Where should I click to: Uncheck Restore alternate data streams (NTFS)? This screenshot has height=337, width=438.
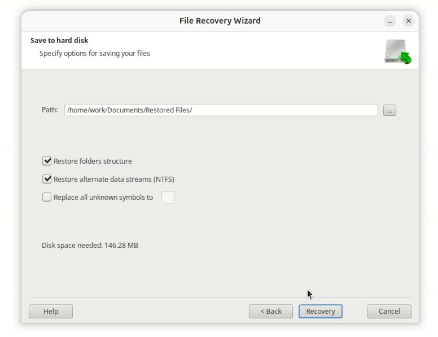coord(47,179)
